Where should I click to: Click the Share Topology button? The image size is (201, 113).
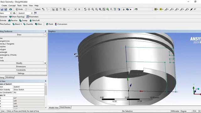pos(17,17)
